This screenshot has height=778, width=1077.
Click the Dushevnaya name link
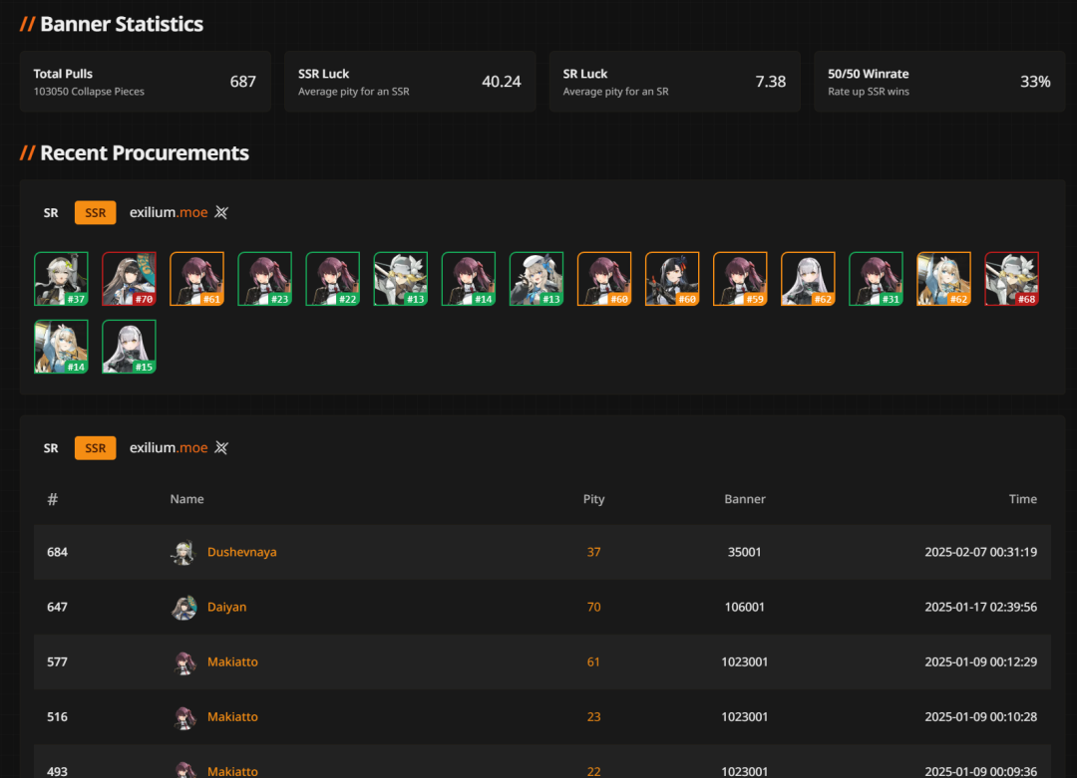coord(241,552)
